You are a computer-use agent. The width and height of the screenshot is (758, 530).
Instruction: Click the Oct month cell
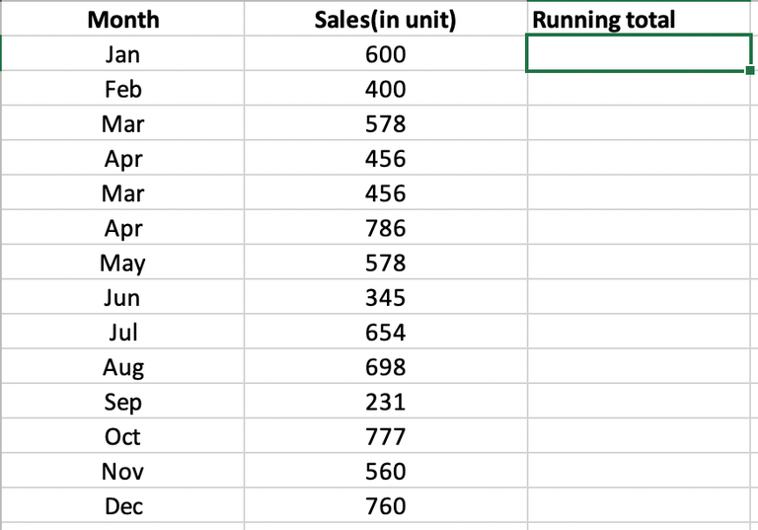(122, 436)
